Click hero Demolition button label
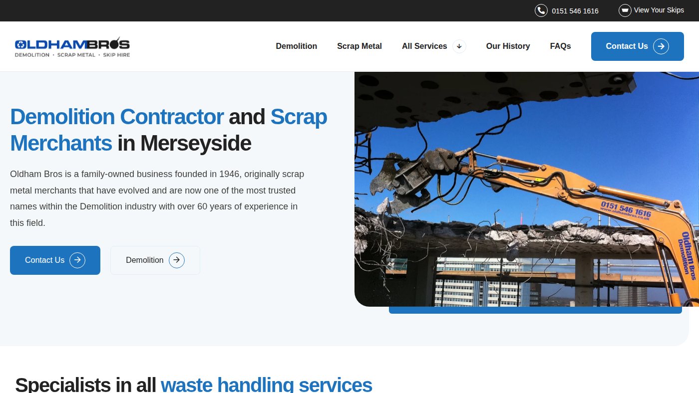Image resolution: width=699 pixels, height=393 pixels. (x=145, y=260)
